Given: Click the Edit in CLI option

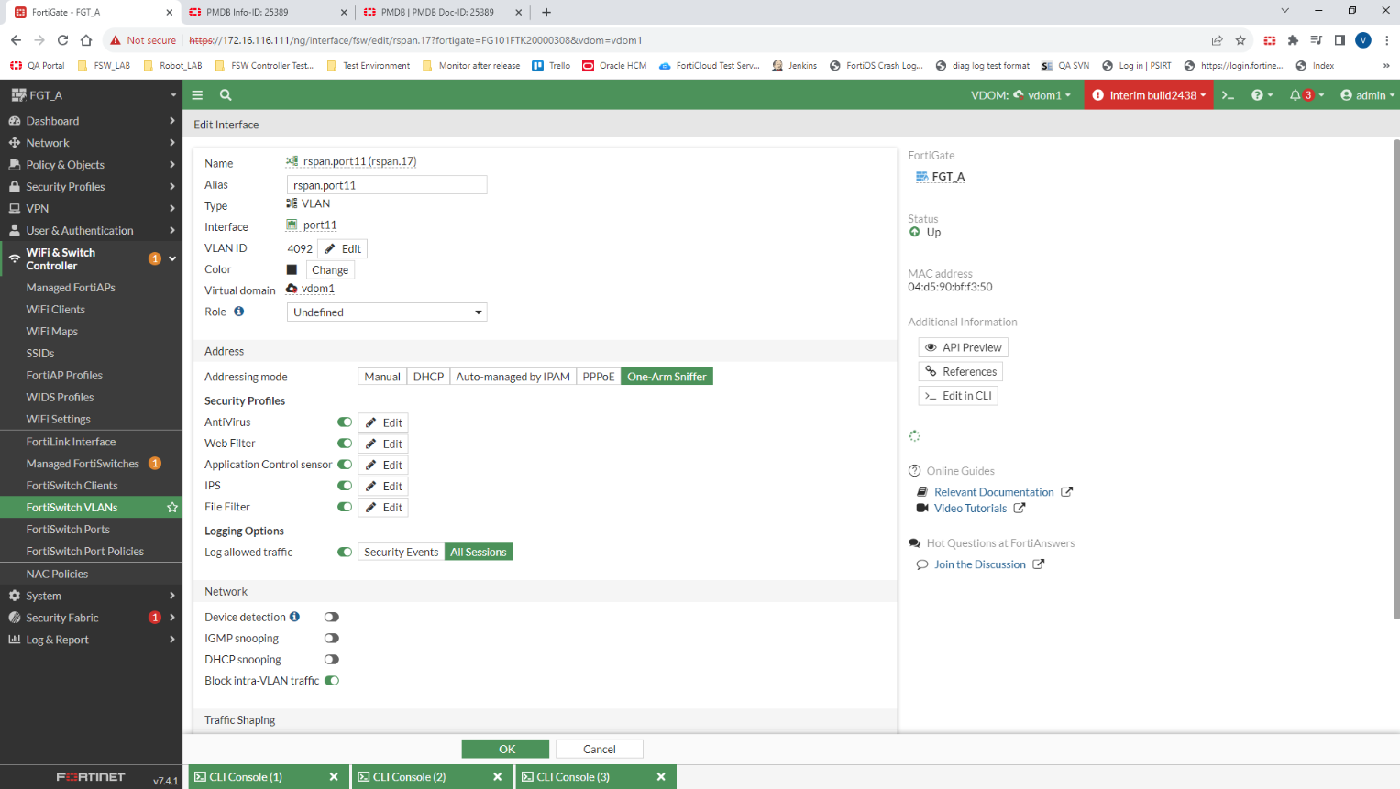Looking at the screenshot, I should pyautogui.click(x=957, y=395).
